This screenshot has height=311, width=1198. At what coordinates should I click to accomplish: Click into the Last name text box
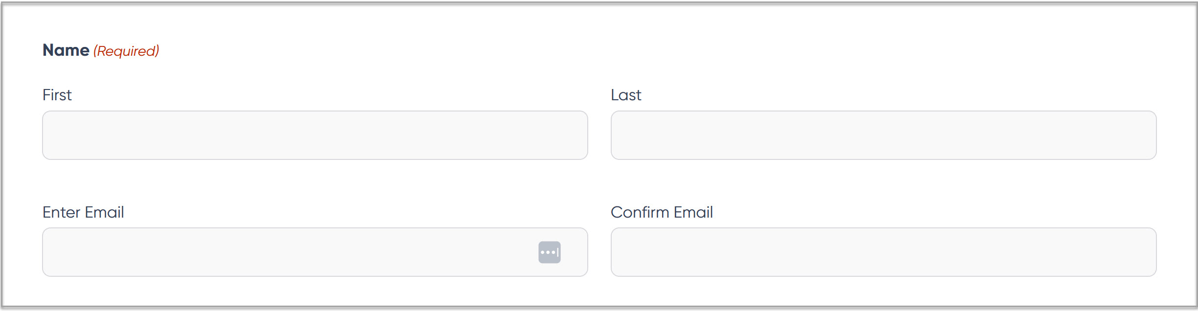click(883, 135)
